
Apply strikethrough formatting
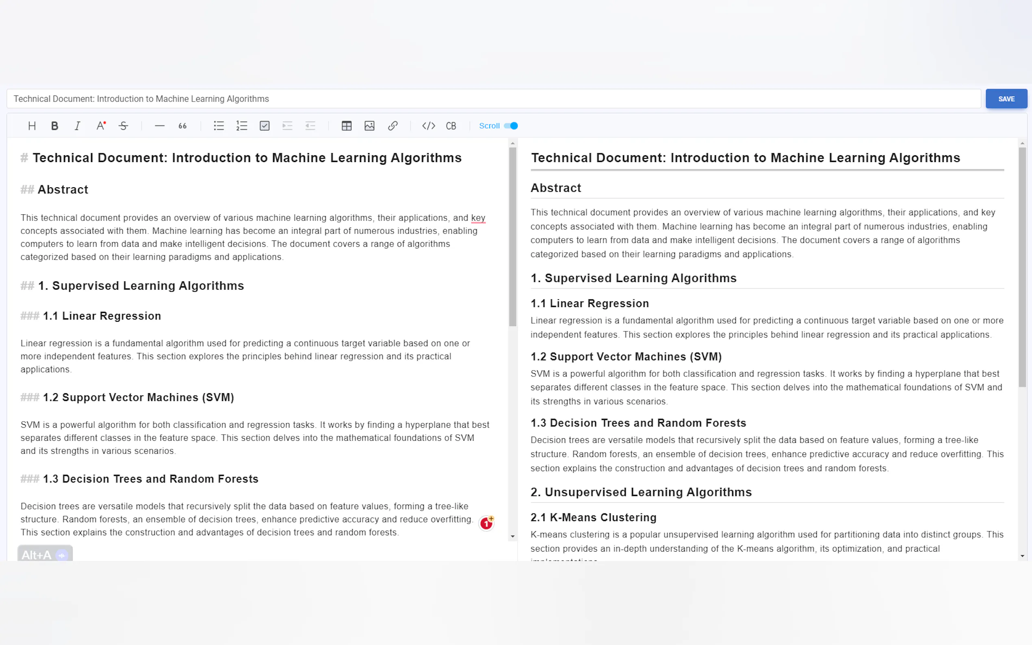click(123, 126)
